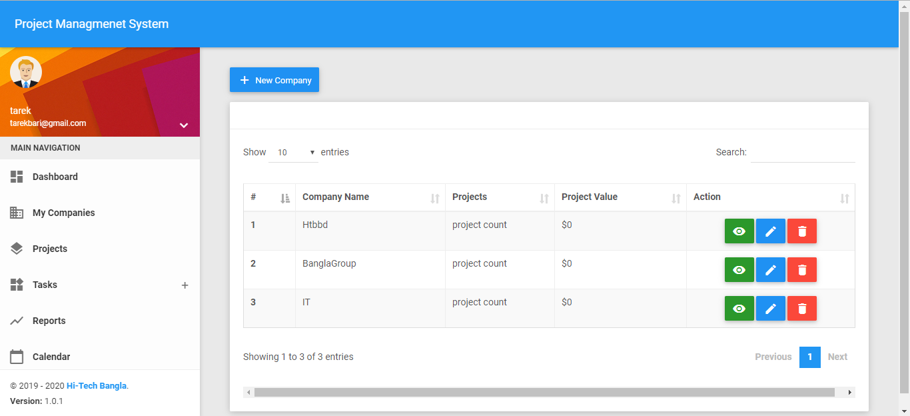Click the My Companies building icon
Image resolution: width=910 pixels, height=416 pixels.
tap(17, 213)
